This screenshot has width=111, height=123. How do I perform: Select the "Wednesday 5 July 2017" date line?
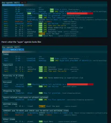pyautogui.click(x=13, y=50)
